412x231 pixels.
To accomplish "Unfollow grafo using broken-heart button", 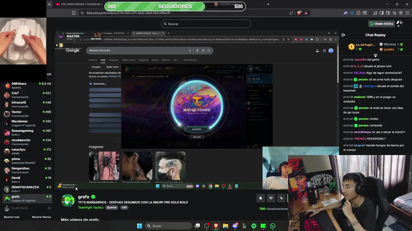I will pyautogui.click(x=271, y=198).
